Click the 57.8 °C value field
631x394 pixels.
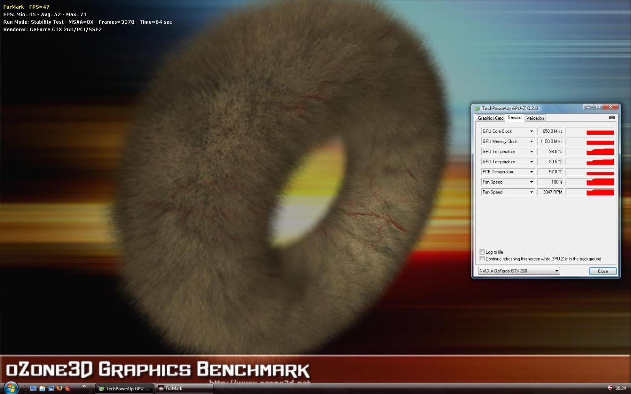coord(551,172)
